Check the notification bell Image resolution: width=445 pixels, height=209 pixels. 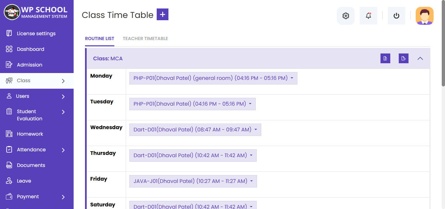click(x=368, y=16)
